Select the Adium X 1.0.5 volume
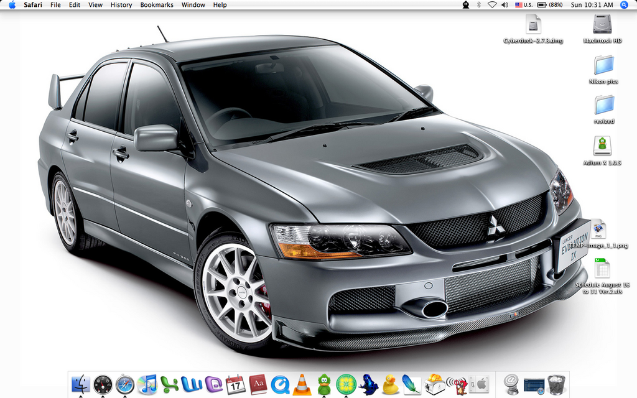 pos(602,150)
